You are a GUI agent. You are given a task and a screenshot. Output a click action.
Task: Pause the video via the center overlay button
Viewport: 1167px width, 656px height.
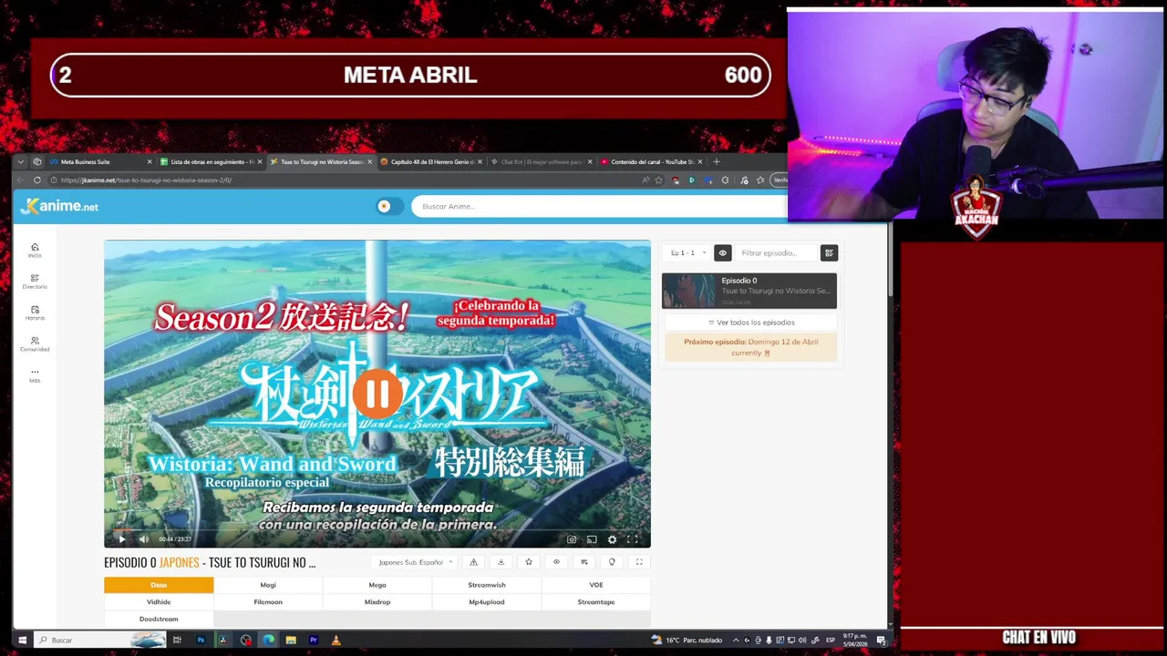[x=377, y=395]
